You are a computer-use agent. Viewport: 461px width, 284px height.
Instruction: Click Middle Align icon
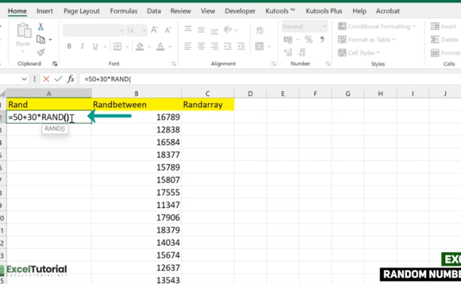tap(201, 30)
